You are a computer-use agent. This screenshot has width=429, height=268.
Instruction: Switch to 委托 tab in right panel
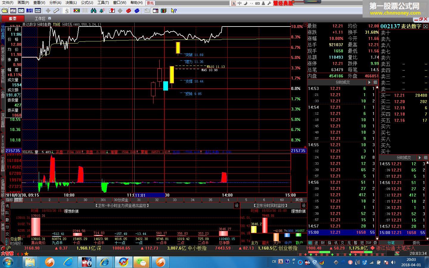tap(416, 243)
